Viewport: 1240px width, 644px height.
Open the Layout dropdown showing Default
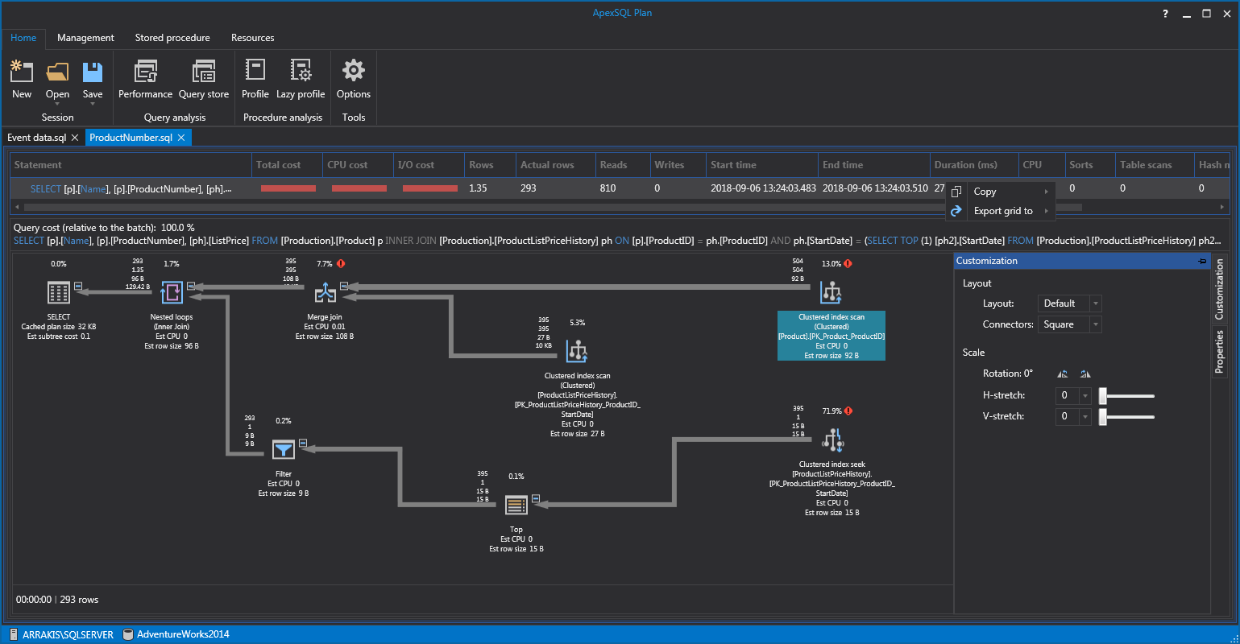pos(1095,303)
